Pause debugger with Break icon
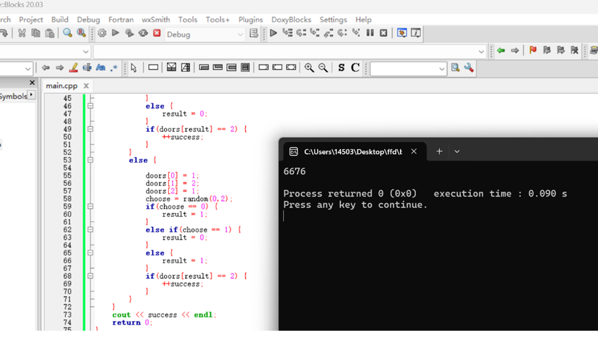Viewport: 598px width, 339px height. pos(370,33)
